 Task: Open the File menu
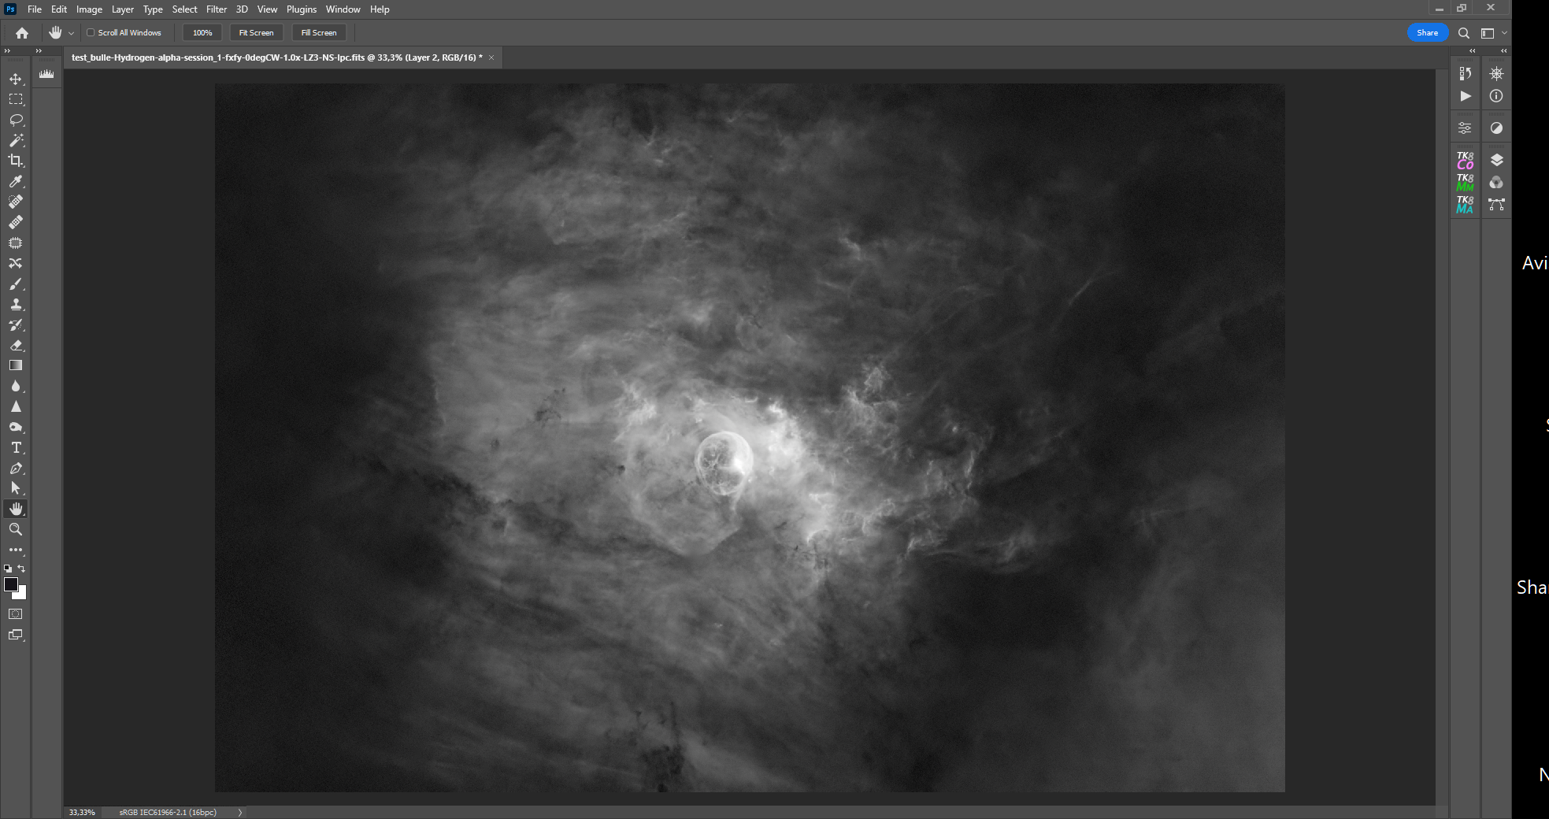click(35, 9)
